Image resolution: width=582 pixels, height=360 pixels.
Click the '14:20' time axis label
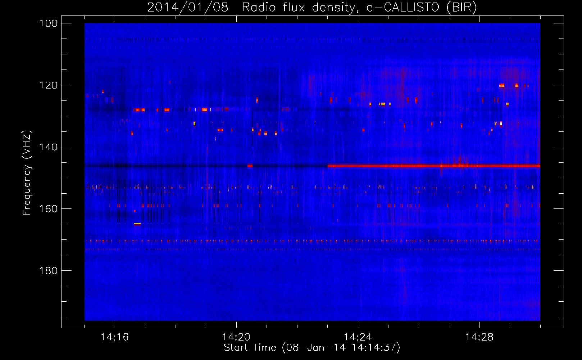point(236,337)
